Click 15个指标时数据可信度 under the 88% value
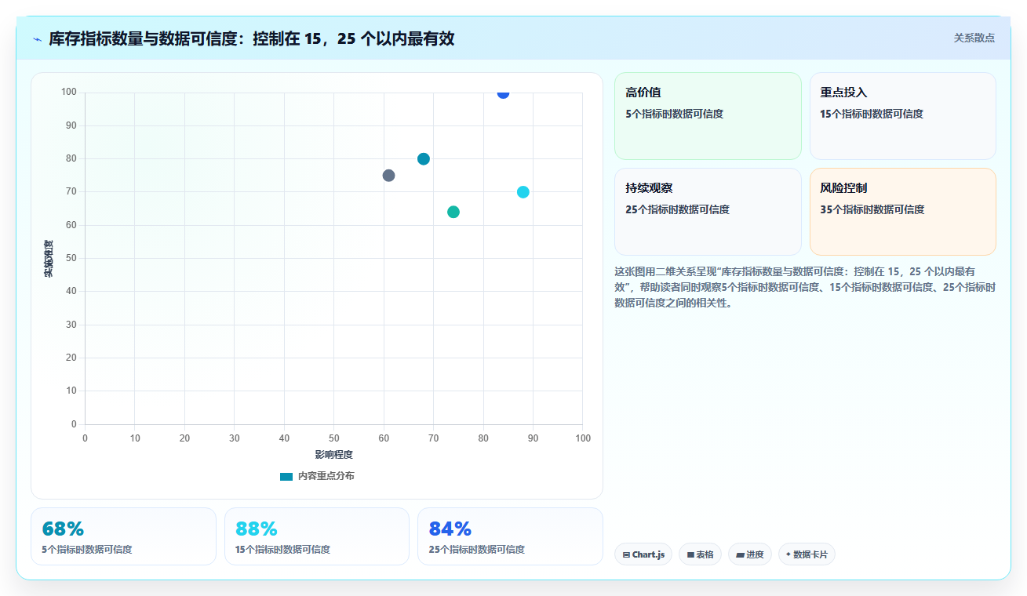 (282, 550)
